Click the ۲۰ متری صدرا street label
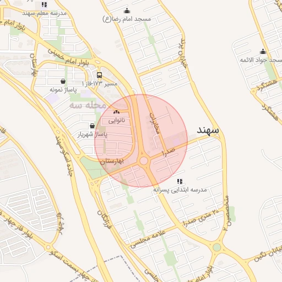 point(200,218)
